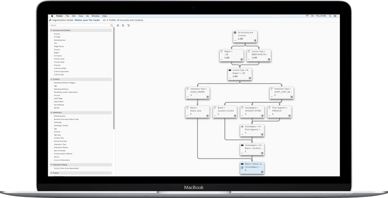Collapse the Contacts attribute group
This screenshot has height=198, width=388.
coord(51,79)
